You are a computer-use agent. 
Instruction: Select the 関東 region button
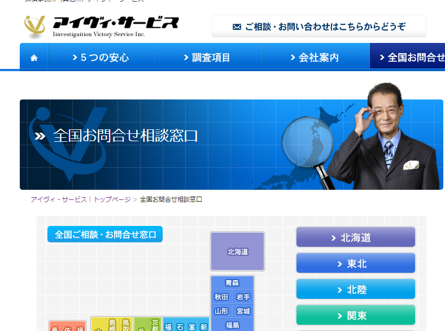tap(356, 315)
